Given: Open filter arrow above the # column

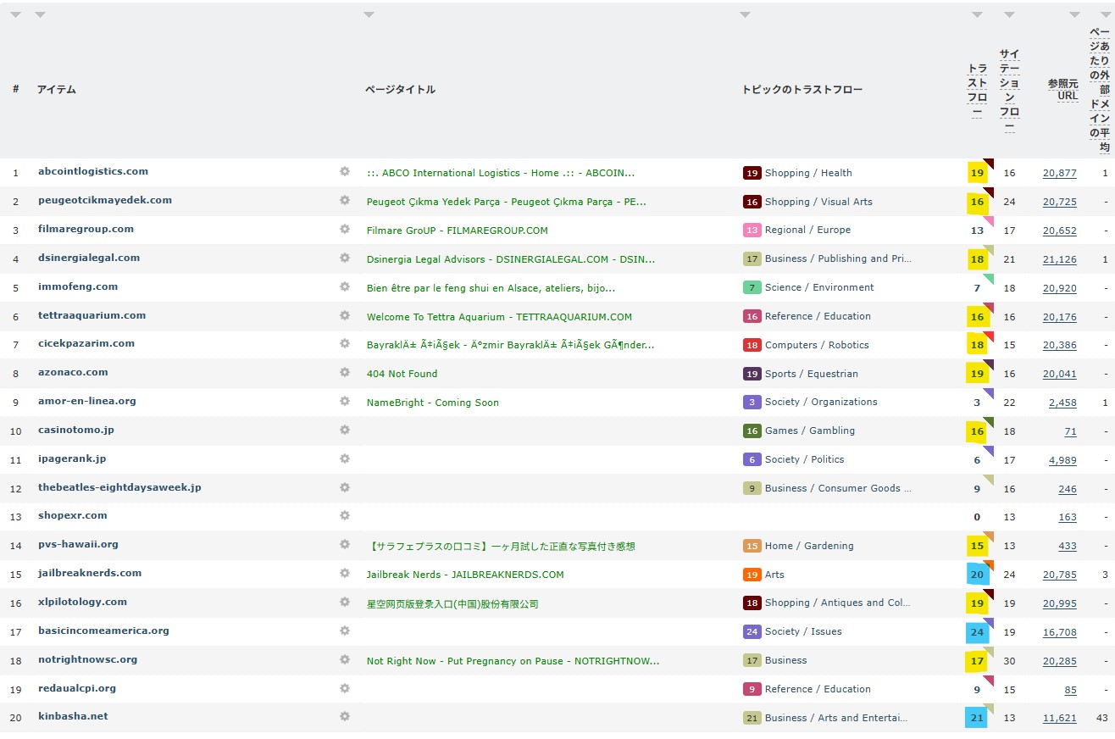Looking at the screenshot, I should point(16,14).
